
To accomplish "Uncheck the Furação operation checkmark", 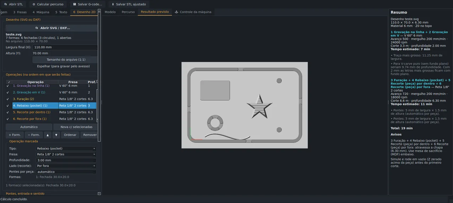I will 8,99.
